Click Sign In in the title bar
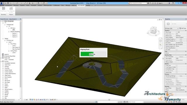This screenshot has height=105, width=187. [x=161, y=3]
